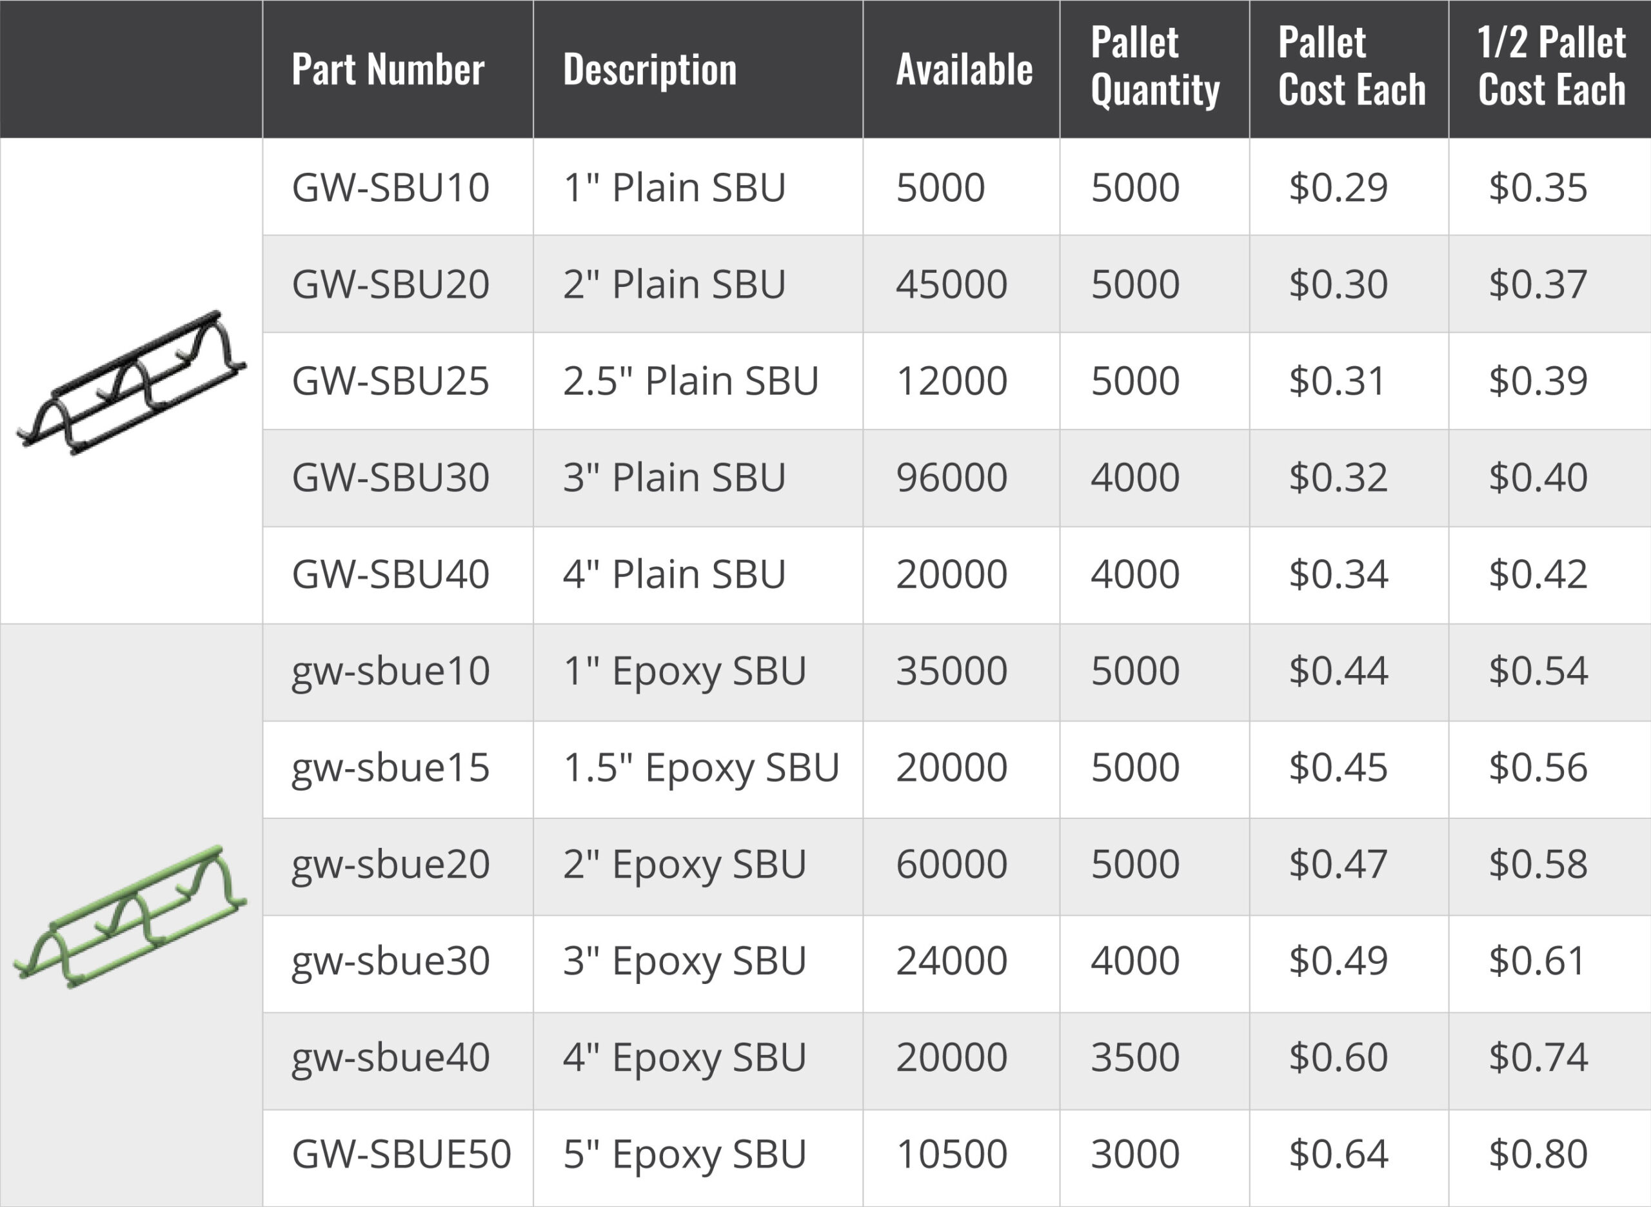Click the 3" Plain SBU description
This screenshot has height=1207, width=1651.
pyautogui.click(x=674, y=477)
